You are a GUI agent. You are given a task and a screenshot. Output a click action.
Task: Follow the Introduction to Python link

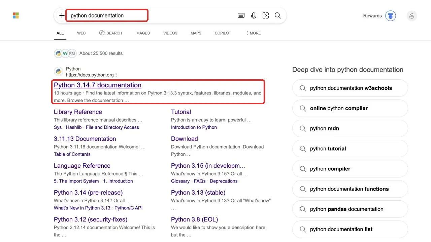(194, 127)
